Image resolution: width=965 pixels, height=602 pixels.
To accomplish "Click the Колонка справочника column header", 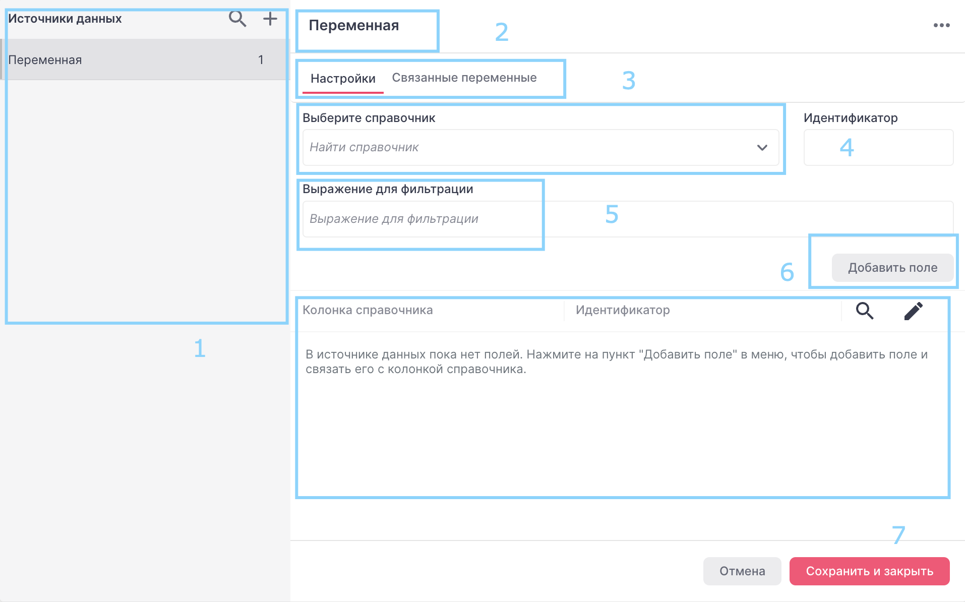I will [368, 311].
